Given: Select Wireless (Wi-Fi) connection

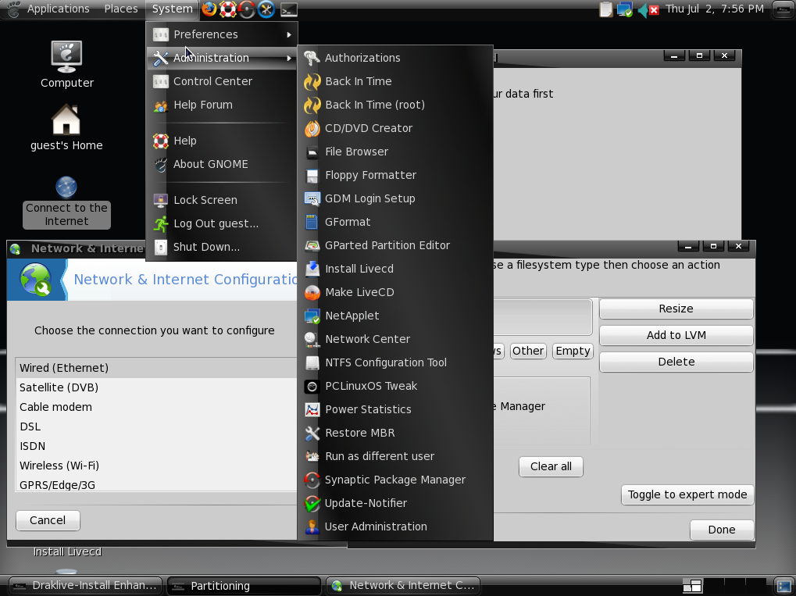Looking at the screenshot, I should click(156, 466).
